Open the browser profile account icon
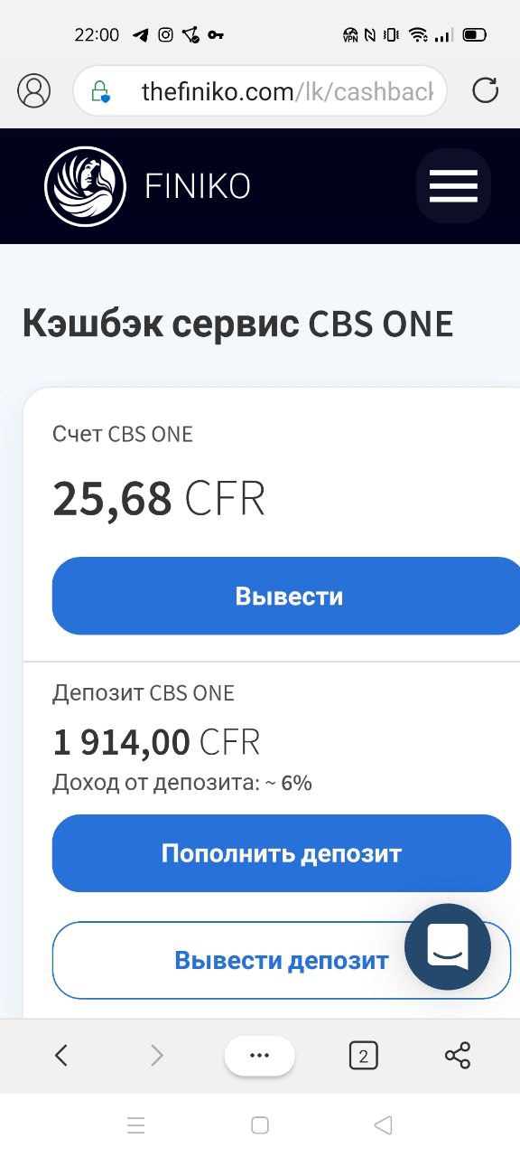Viewport: 520px width, 1157px height. click(x=34, y=90)
